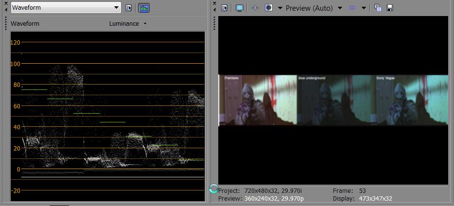The image size is (454, 206).
Task: Close the Video Preview panel
Action: [214, 3]
